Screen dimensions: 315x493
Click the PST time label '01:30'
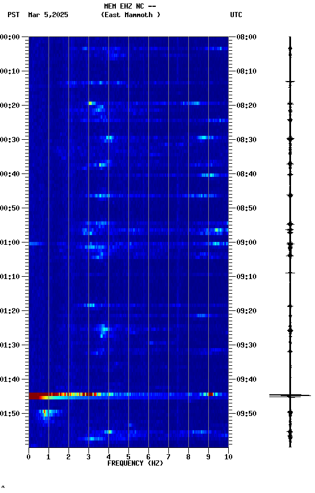pos(10,345)
